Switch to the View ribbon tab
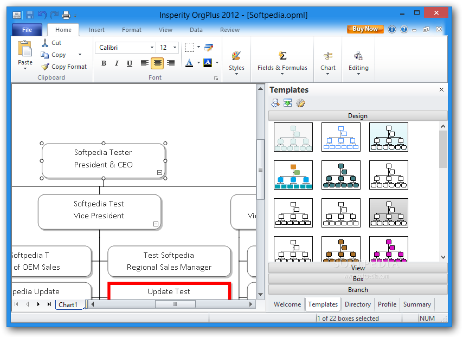 coord(165,30)
